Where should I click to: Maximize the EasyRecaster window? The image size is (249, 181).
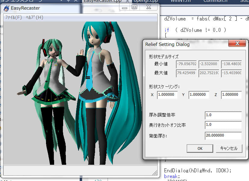coord(134,7)
